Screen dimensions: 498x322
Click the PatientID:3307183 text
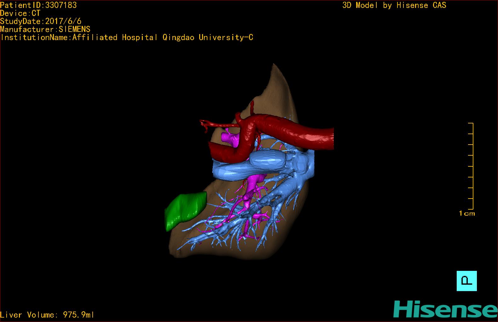[38, 5]
